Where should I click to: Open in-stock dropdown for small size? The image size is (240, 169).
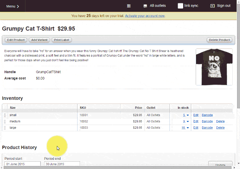[187, 115]
